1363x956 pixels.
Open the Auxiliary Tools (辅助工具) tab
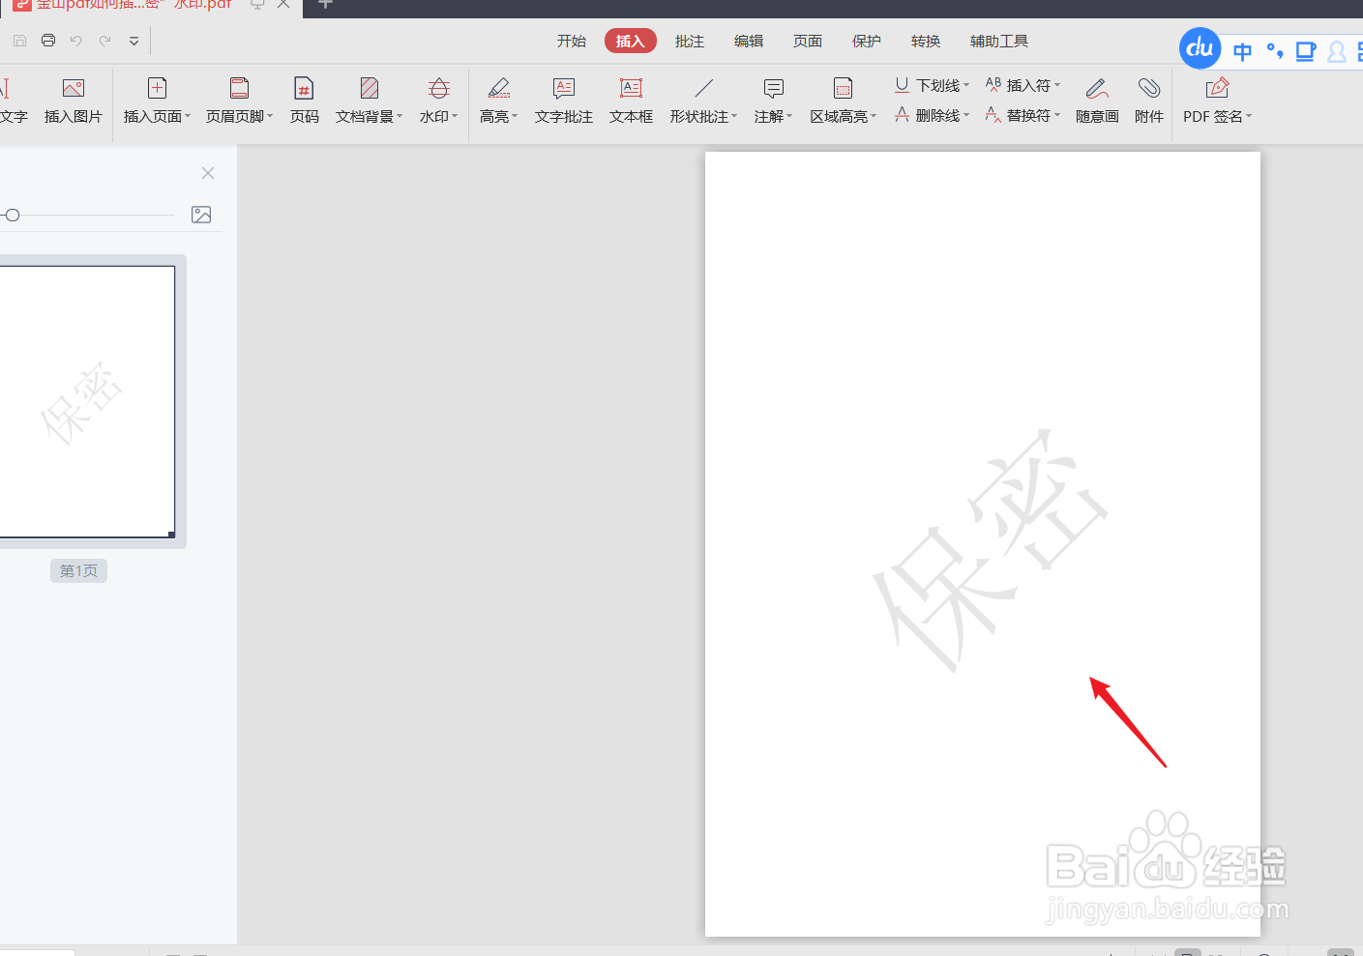coord(999,41)
